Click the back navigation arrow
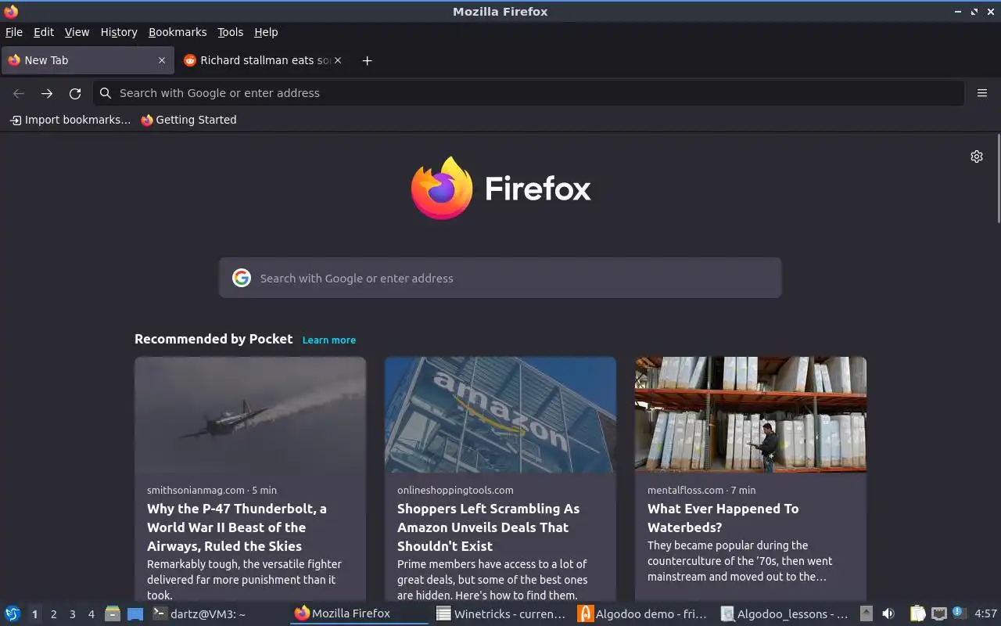 point(19,93)
